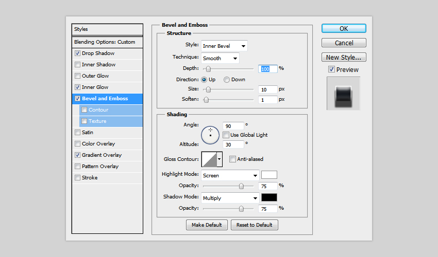This screenshot has width=438, height=257.
Task: Pick the black shadow color swatch
Action: pos(269,198)
